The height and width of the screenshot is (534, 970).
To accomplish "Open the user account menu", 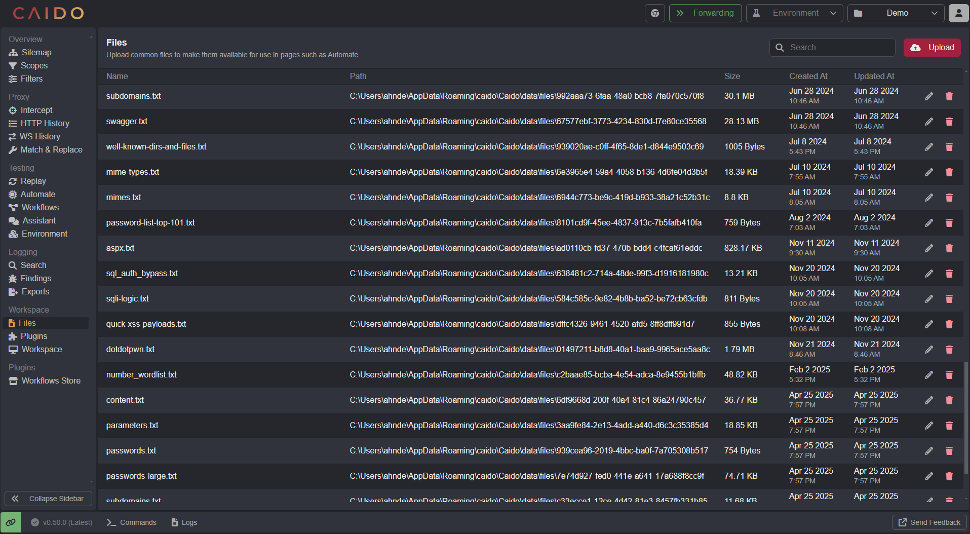I will click(x=958, y=13).
